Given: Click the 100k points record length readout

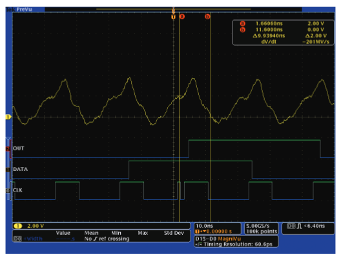Looking at the screenshot, I should [262, 232].
